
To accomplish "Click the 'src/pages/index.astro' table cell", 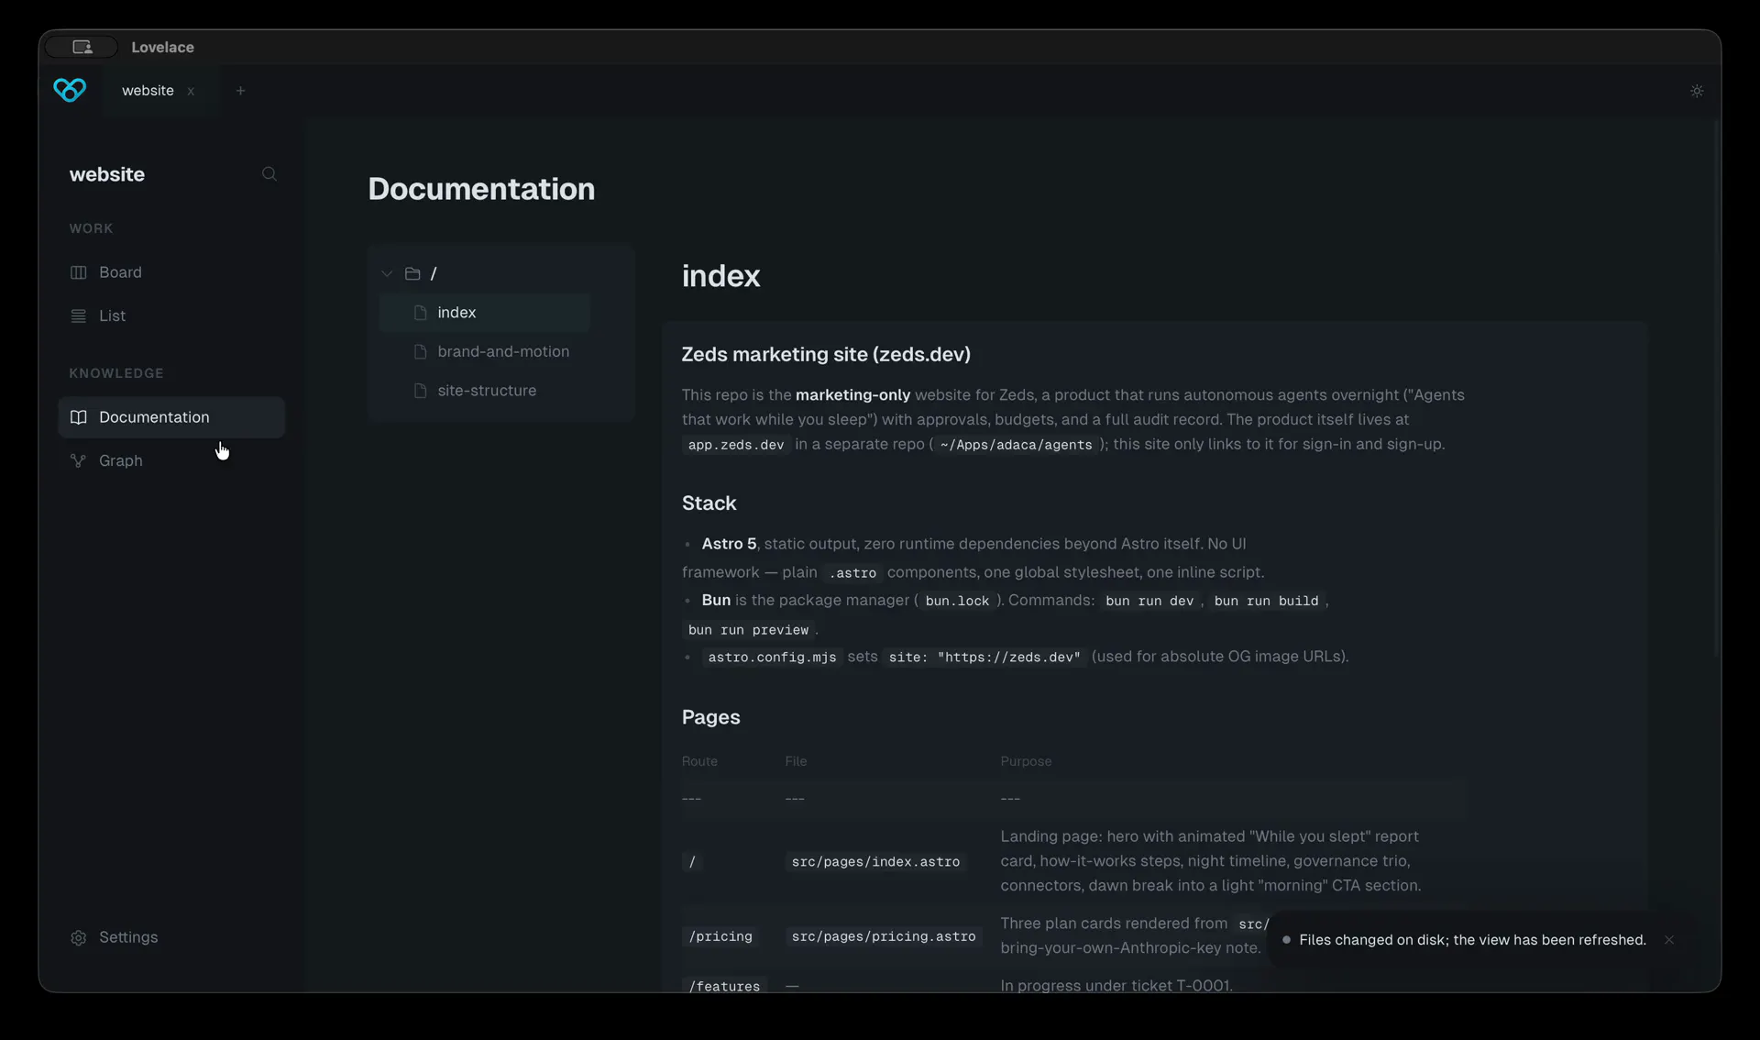I will [x=875, y=862].
